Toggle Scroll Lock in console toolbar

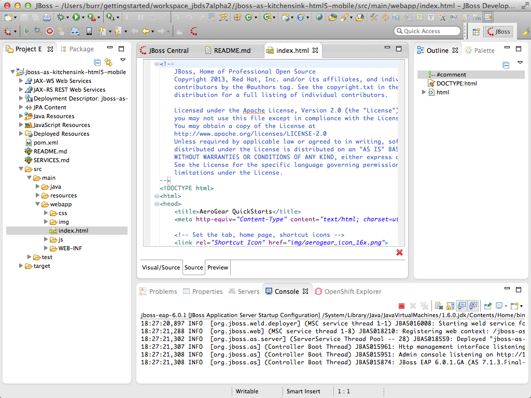coord(450,306)
